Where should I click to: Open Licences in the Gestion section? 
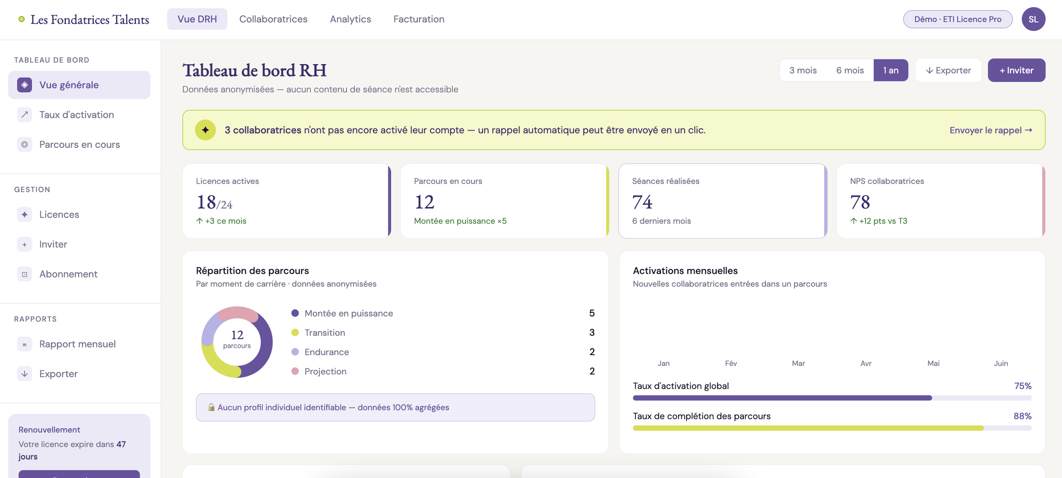79,215
